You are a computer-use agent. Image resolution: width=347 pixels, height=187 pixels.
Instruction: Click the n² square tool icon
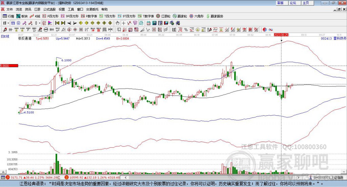58,30
